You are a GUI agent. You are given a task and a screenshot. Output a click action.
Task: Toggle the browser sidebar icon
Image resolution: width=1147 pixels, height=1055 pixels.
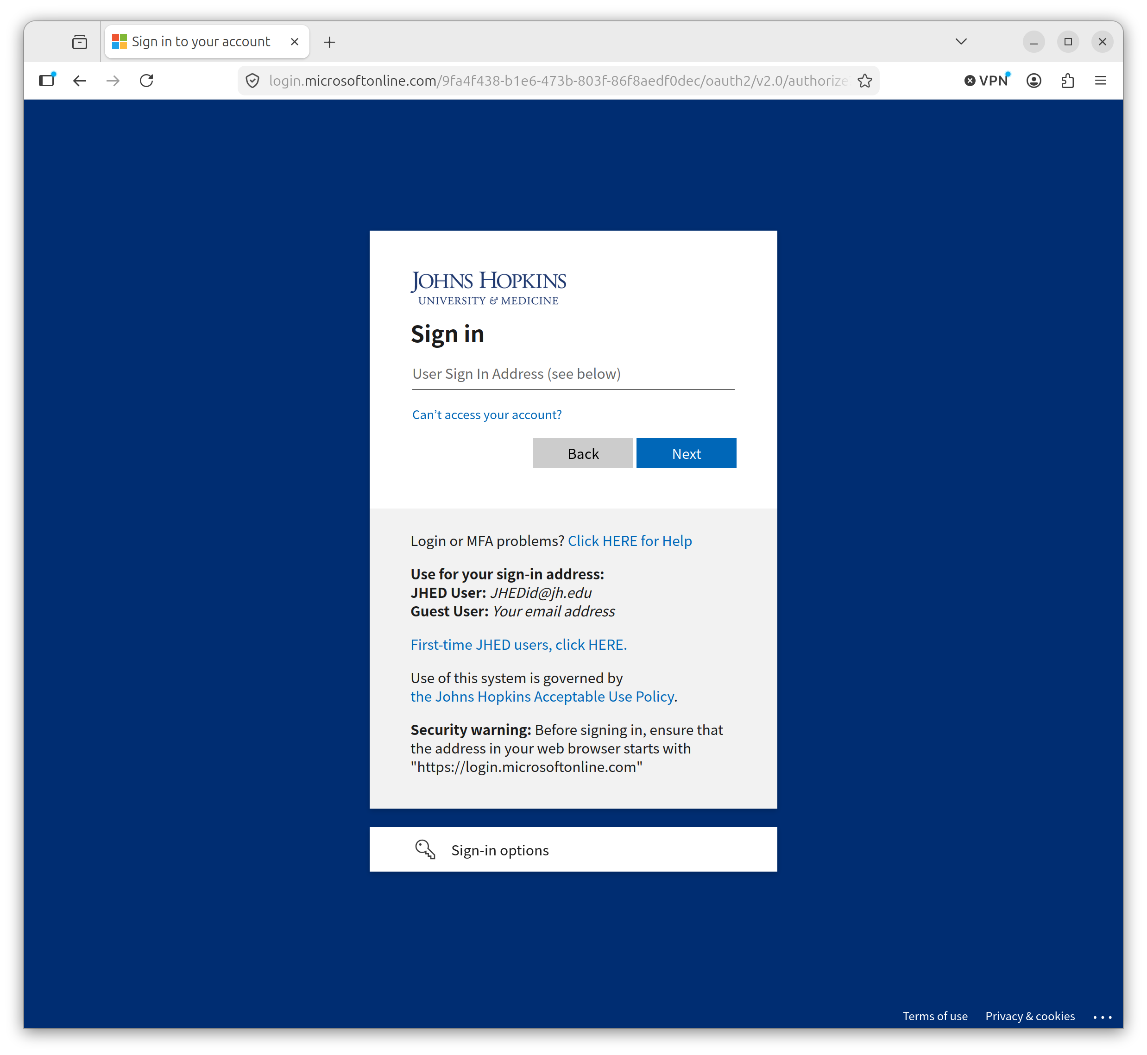point(47,81)
